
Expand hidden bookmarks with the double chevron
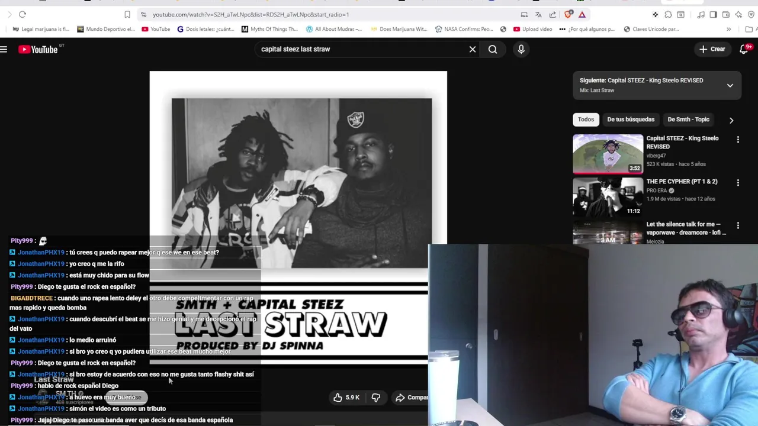click(729, 29)
